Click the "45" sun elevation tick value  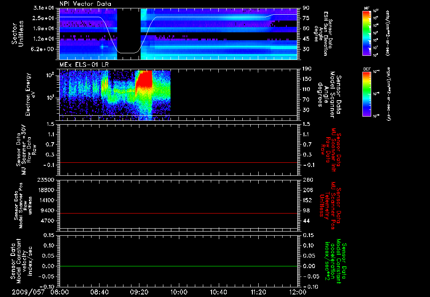coord(306,39)
